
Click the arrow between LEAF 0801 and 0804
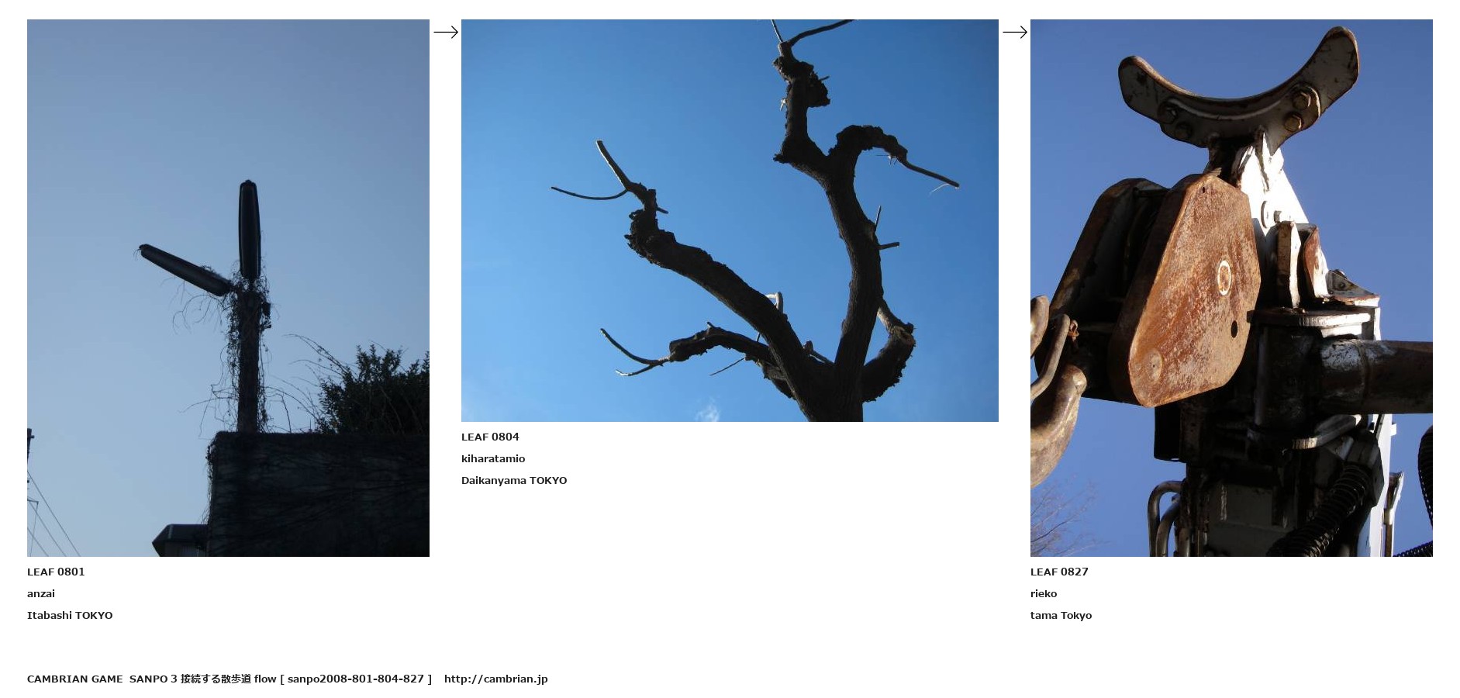[446, 32]
